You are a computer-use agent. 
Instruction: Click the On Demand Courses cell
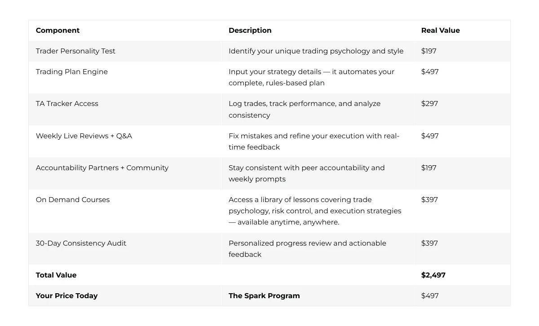(73, 199)
